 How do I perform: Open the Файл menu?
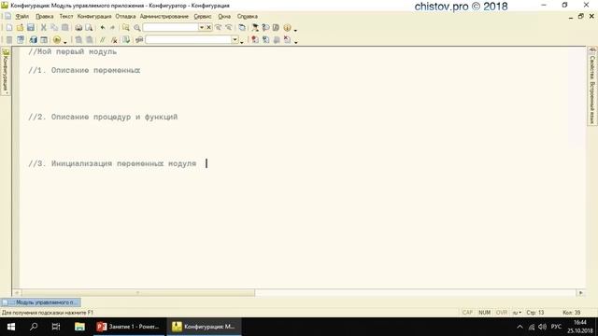(x=22, y=17)
